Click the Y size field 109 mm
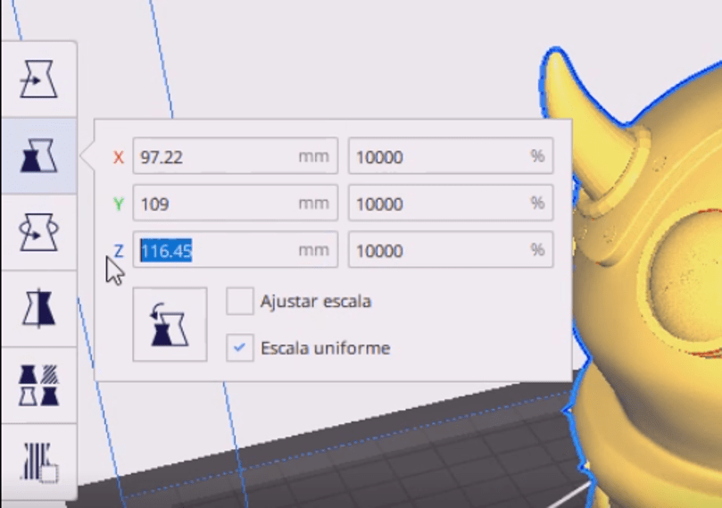 pos(236,203)
